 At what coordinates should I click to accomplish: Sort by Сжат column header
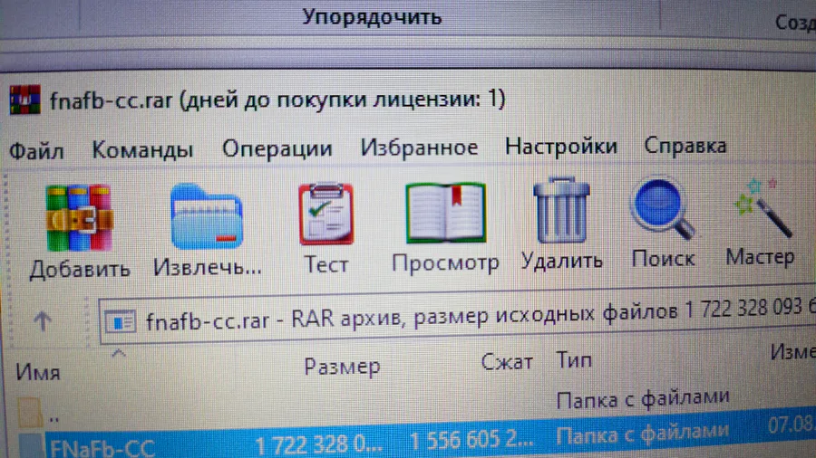(507, 361)
